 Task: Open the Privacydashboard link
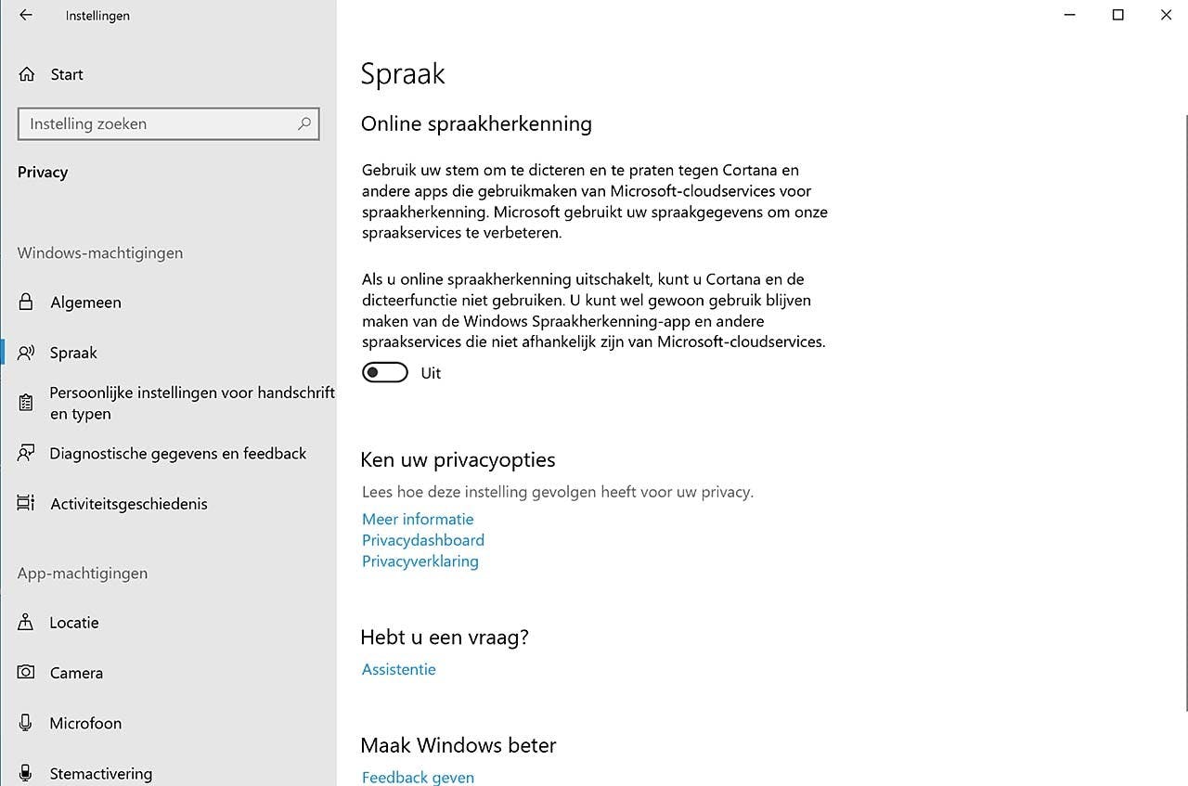[423, 540]
